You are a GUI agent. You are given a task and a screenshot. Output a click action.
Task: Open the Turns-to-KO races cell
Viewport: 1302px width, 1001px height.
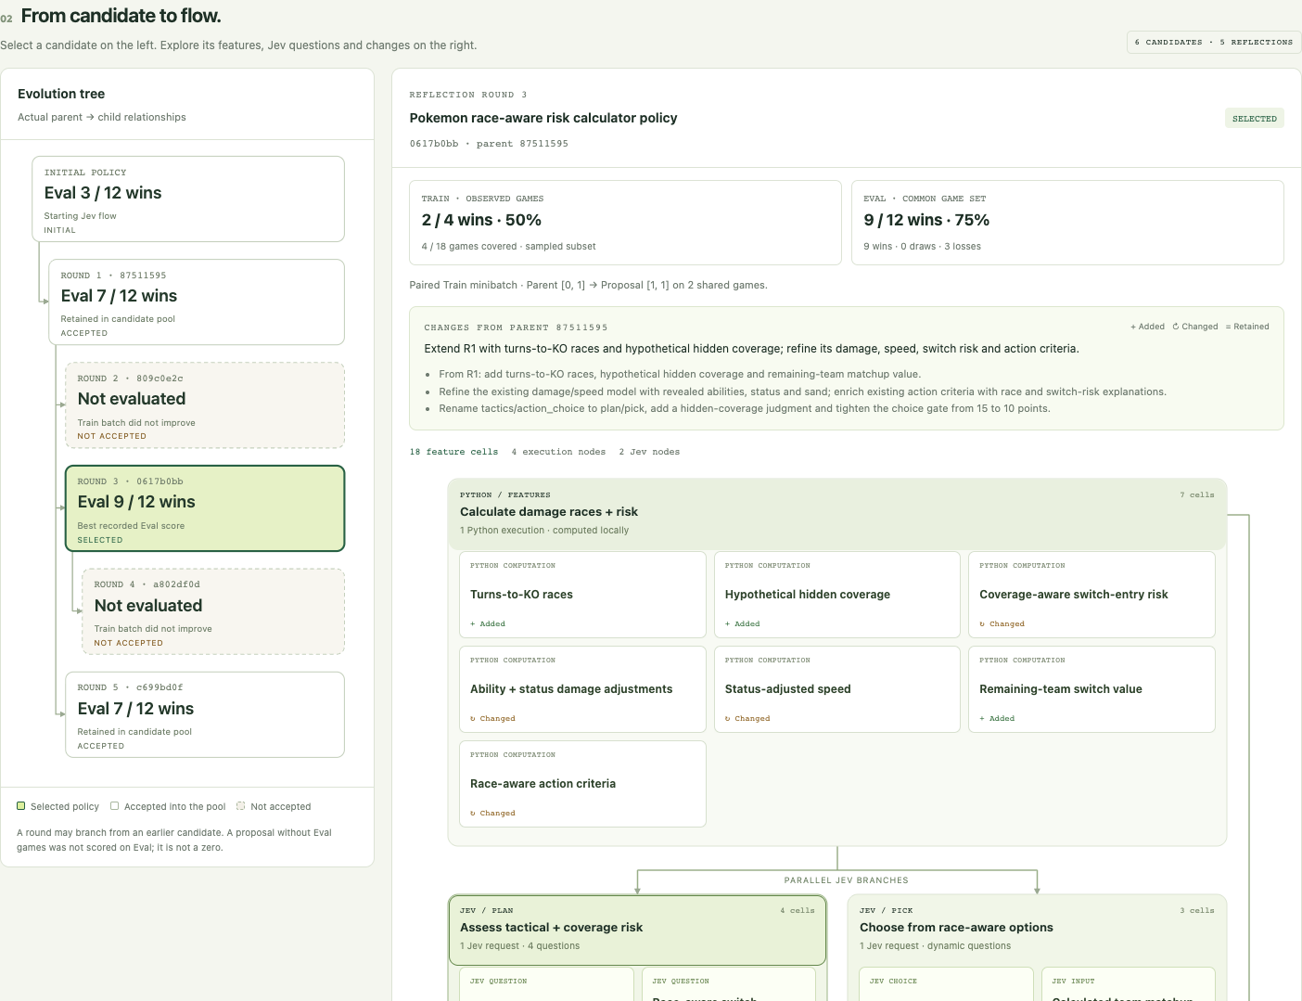click(582, 595)
